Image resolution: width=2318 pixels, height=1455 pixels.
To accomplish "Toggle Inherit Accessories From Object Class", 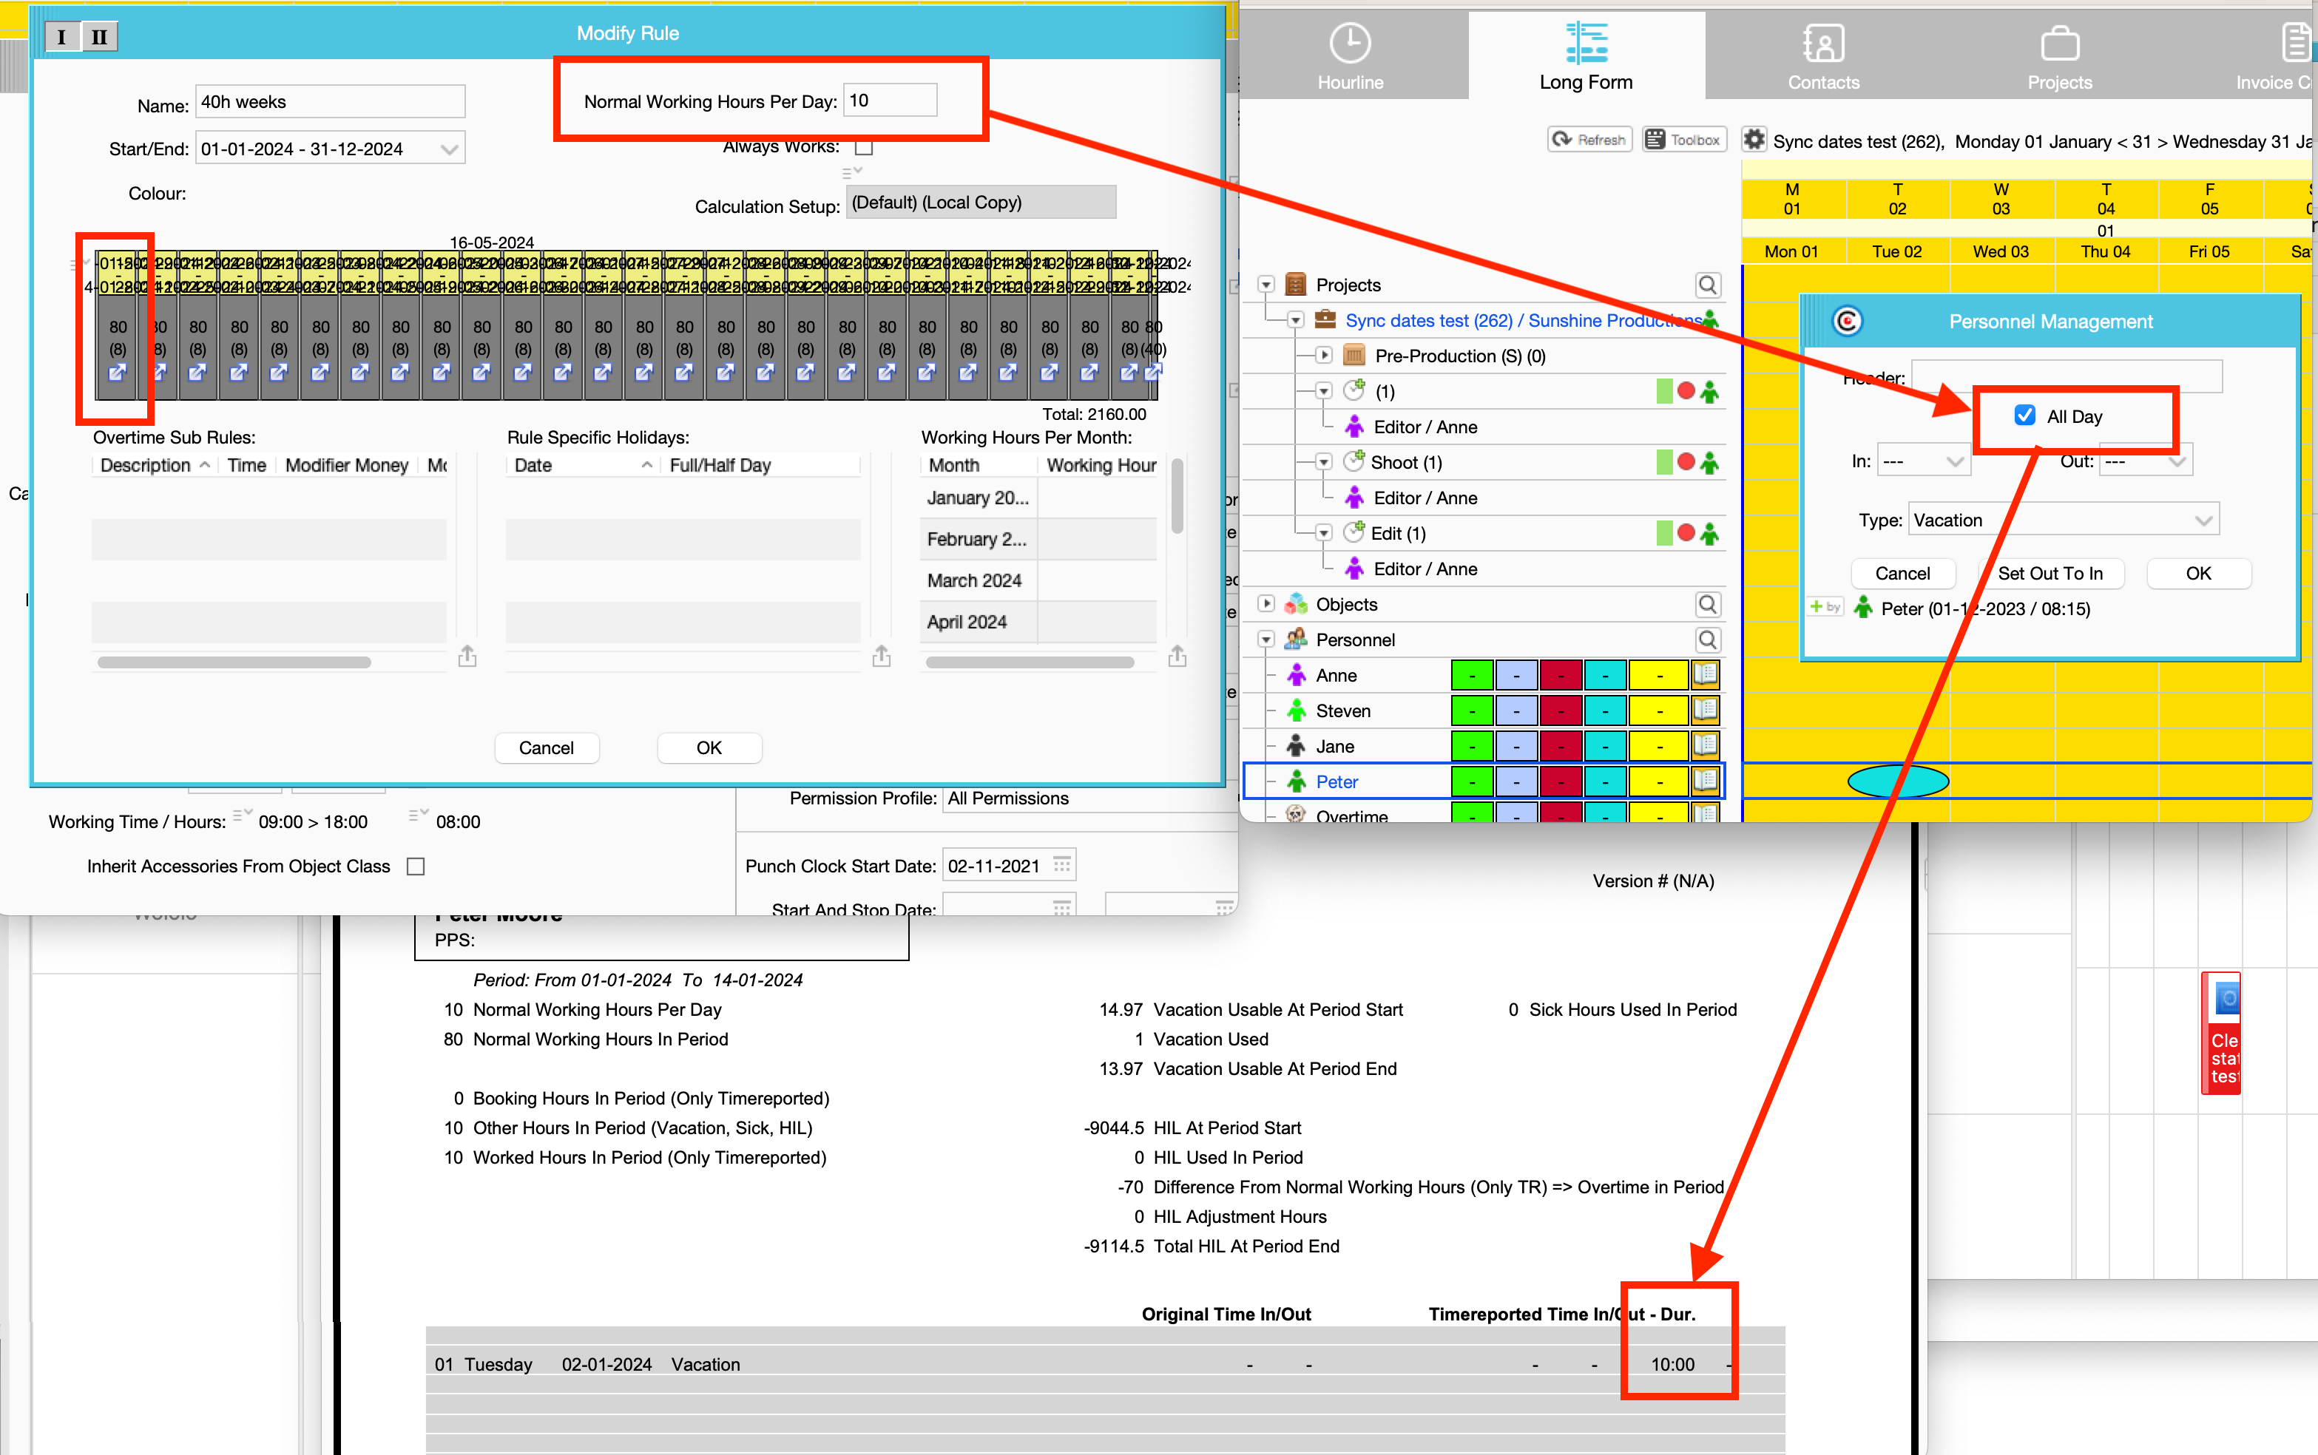I will point(416,866).
